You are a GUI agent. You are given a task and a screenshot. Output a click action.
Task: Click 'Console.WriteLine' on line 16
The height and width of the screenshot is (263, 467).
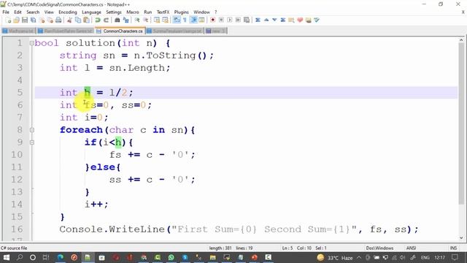pos(112,229)
